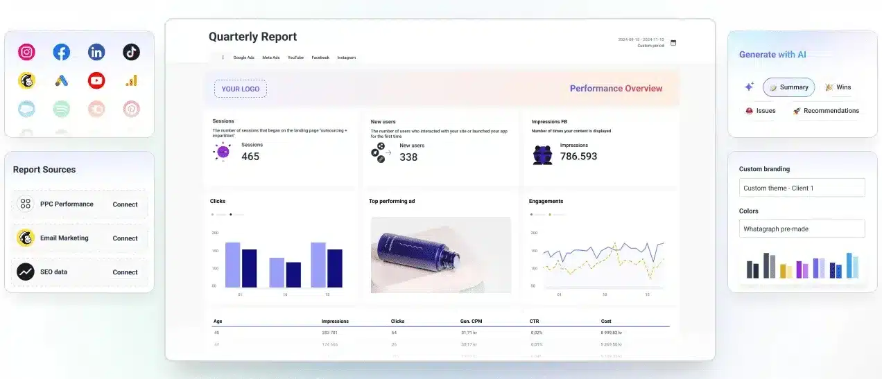882x379 pixels.
Task: Choose the Recommendations AI option
Action: tap(825, 111)
